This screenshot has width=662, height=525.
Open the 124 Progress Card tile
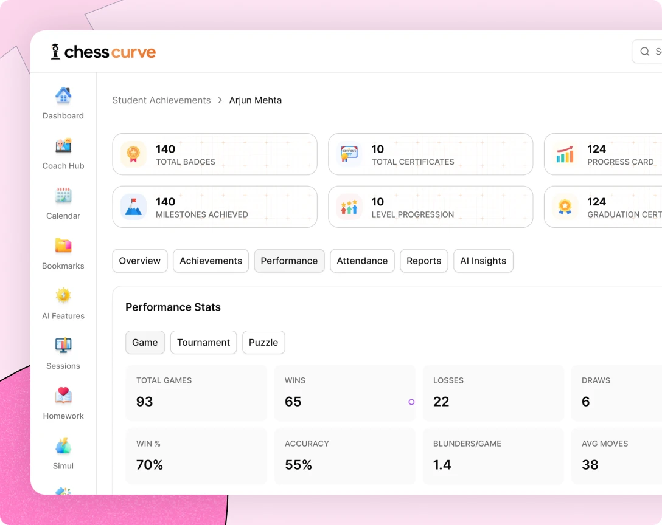(x=603, y=154)
